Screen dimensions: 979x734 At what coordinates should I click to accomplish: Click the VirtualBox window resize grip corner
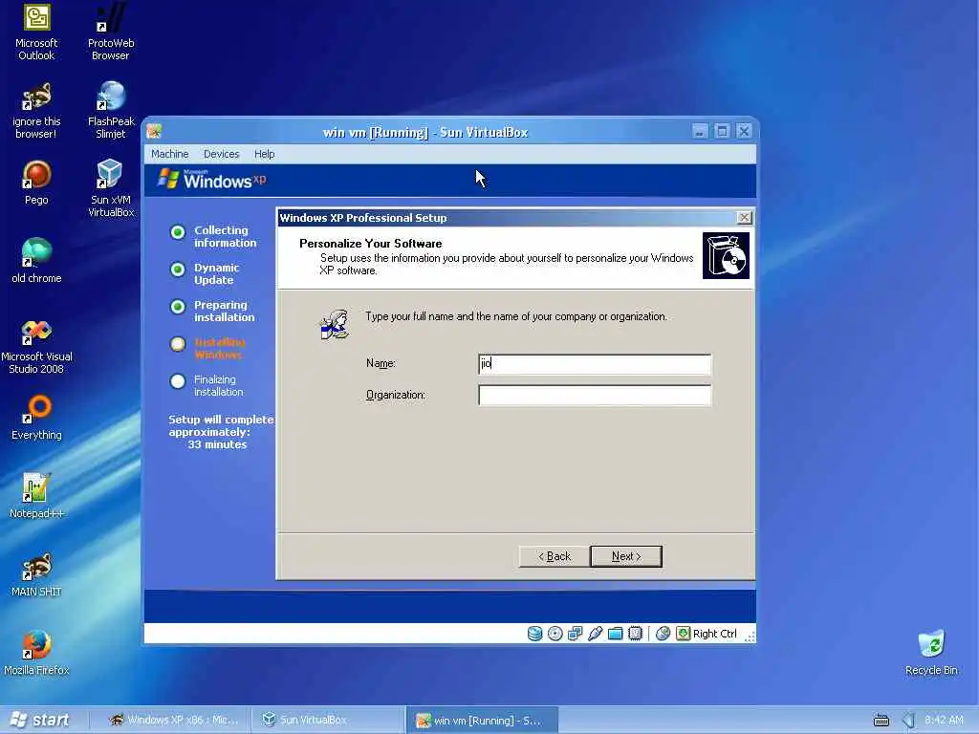pos(750,636)
